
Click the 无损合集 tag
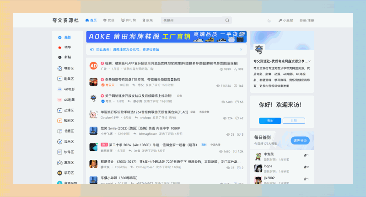204,112
